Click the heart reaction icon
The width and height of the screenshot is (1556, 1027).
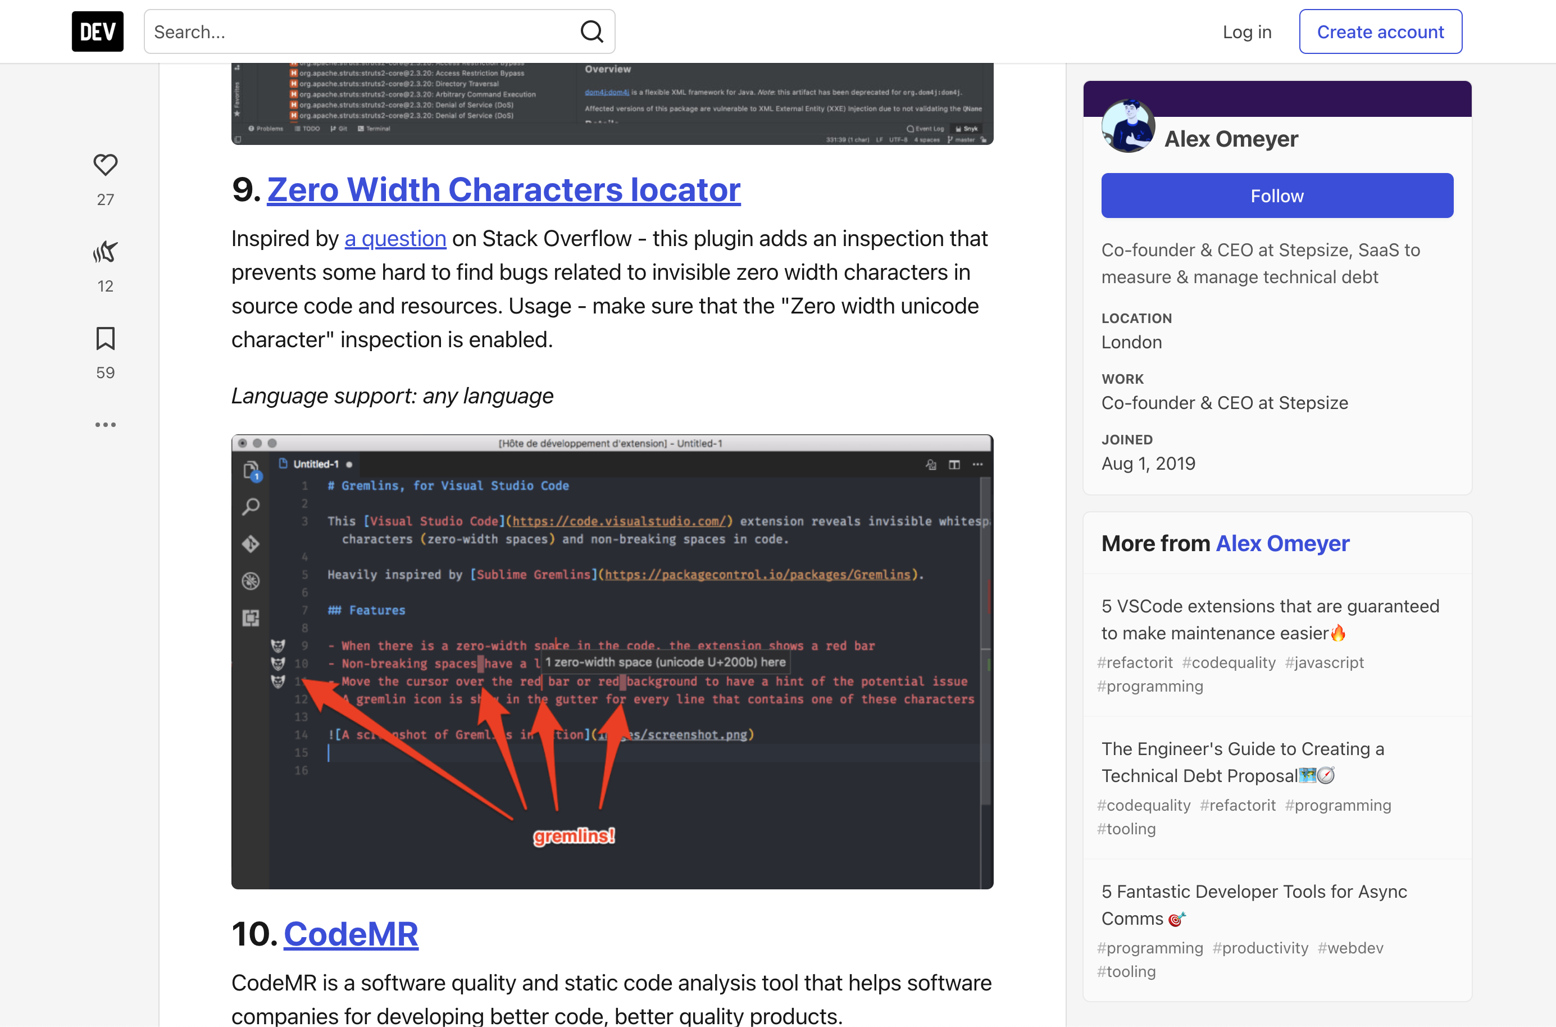pyautogui.click(x=106, y=165)
